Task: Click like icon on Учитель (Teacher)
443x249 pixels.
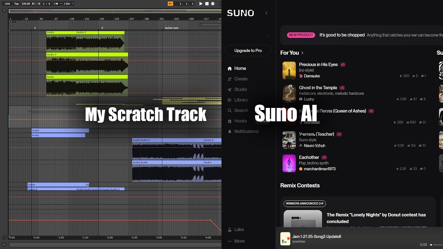Action: pos(408,146)
